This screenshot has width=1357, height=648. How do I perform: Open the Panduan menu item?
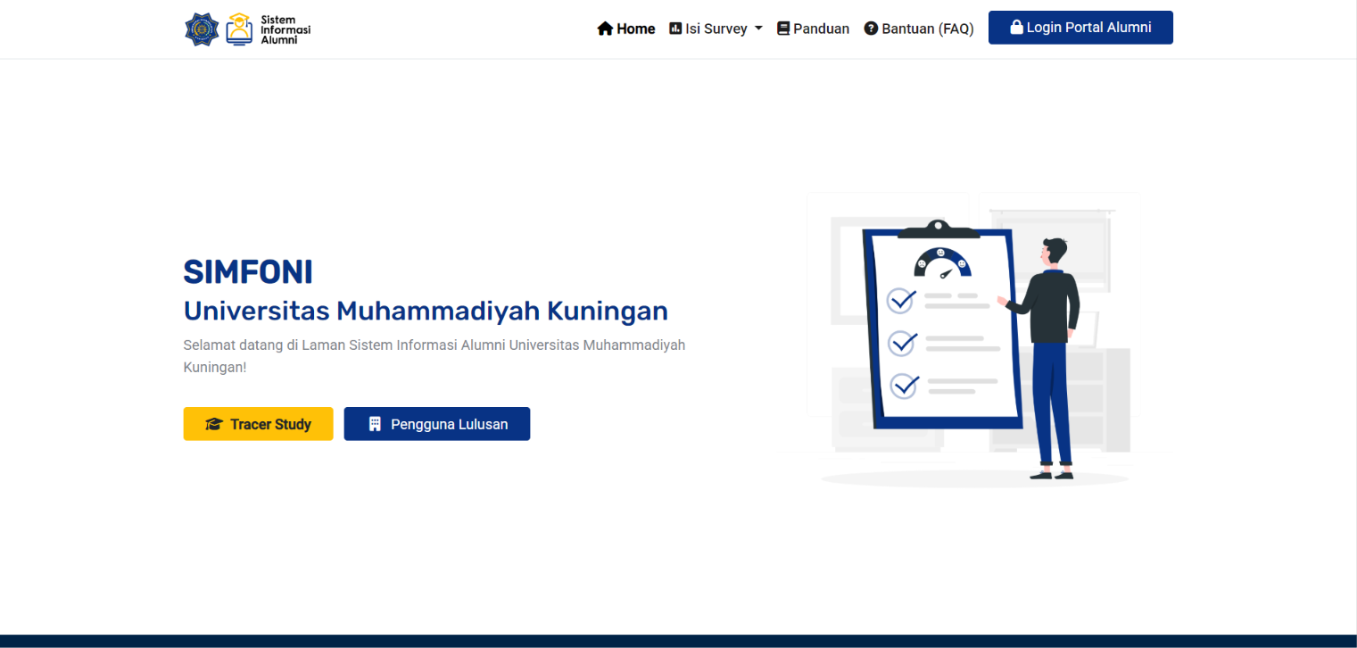[814, 29]
